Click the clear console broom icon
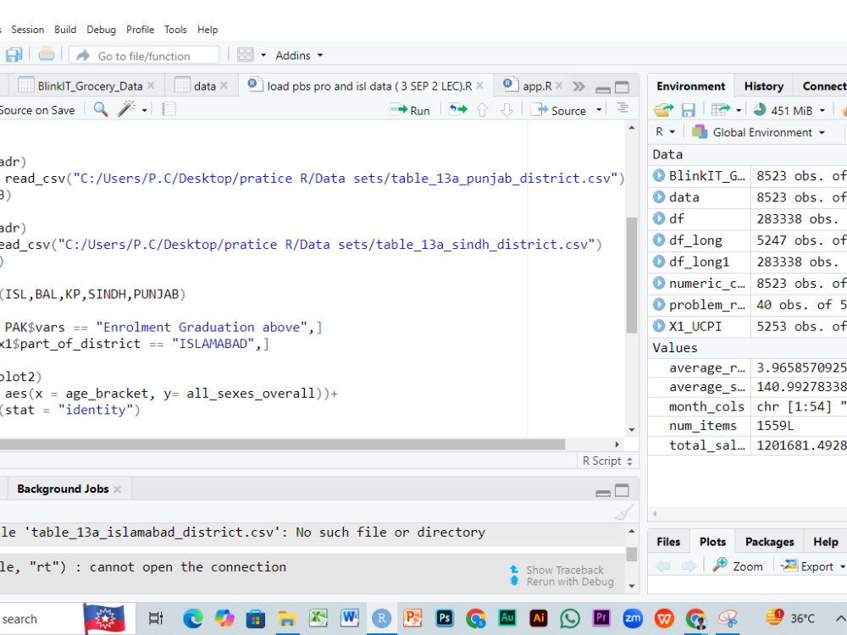Image resolution: width=847 pixels, height=635 pixels. 623,512
